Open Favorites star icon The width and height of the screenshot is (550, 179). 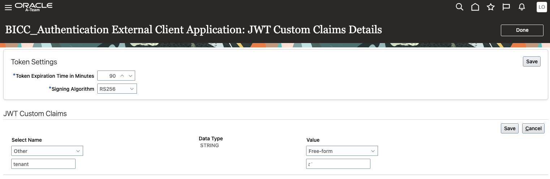(490, 7)
